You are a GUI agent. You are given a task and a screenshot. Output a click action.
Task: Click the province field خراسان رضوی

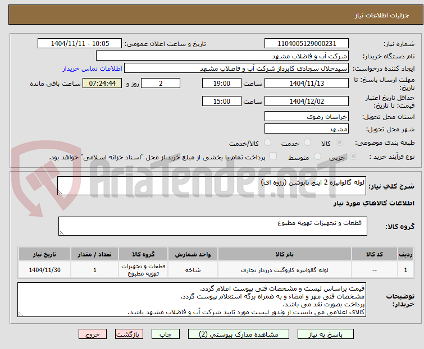(307, 116)
